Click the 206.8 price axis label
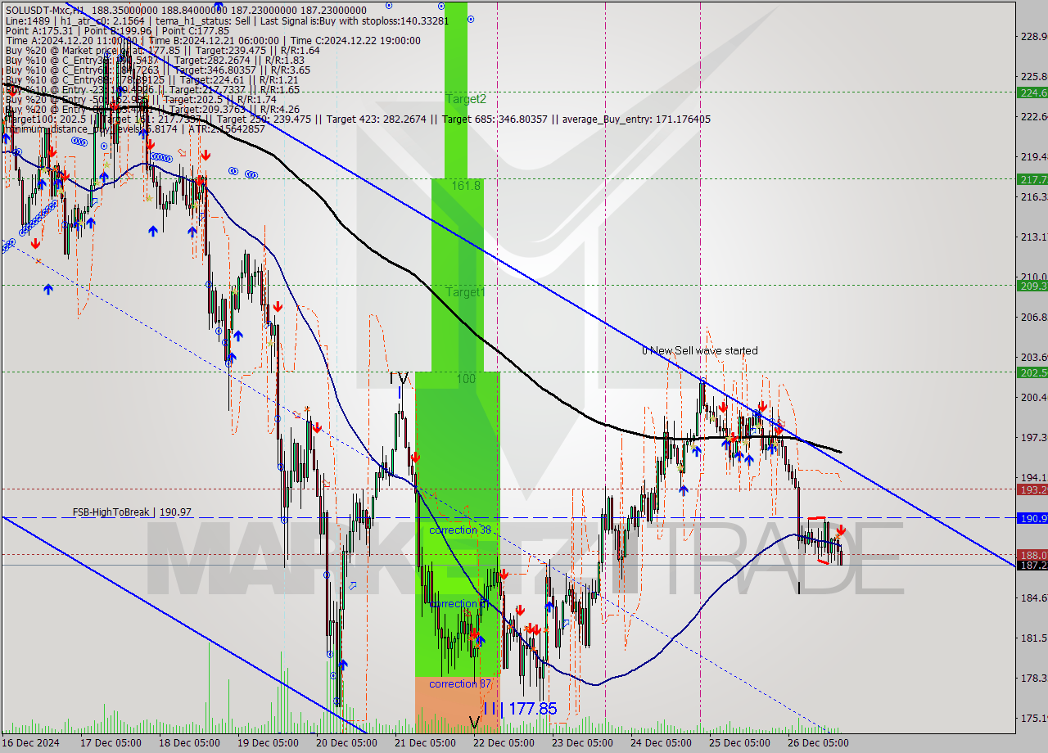 pos(1033,317)
